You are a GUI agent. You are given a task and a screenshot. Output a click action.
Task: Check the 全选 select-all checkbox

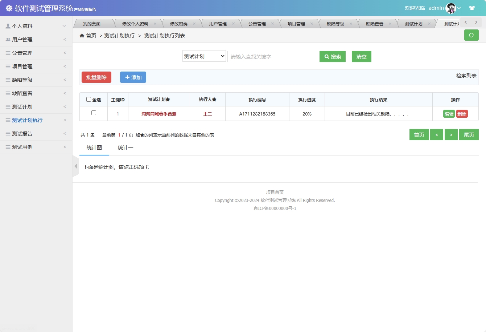coord(88,99)
